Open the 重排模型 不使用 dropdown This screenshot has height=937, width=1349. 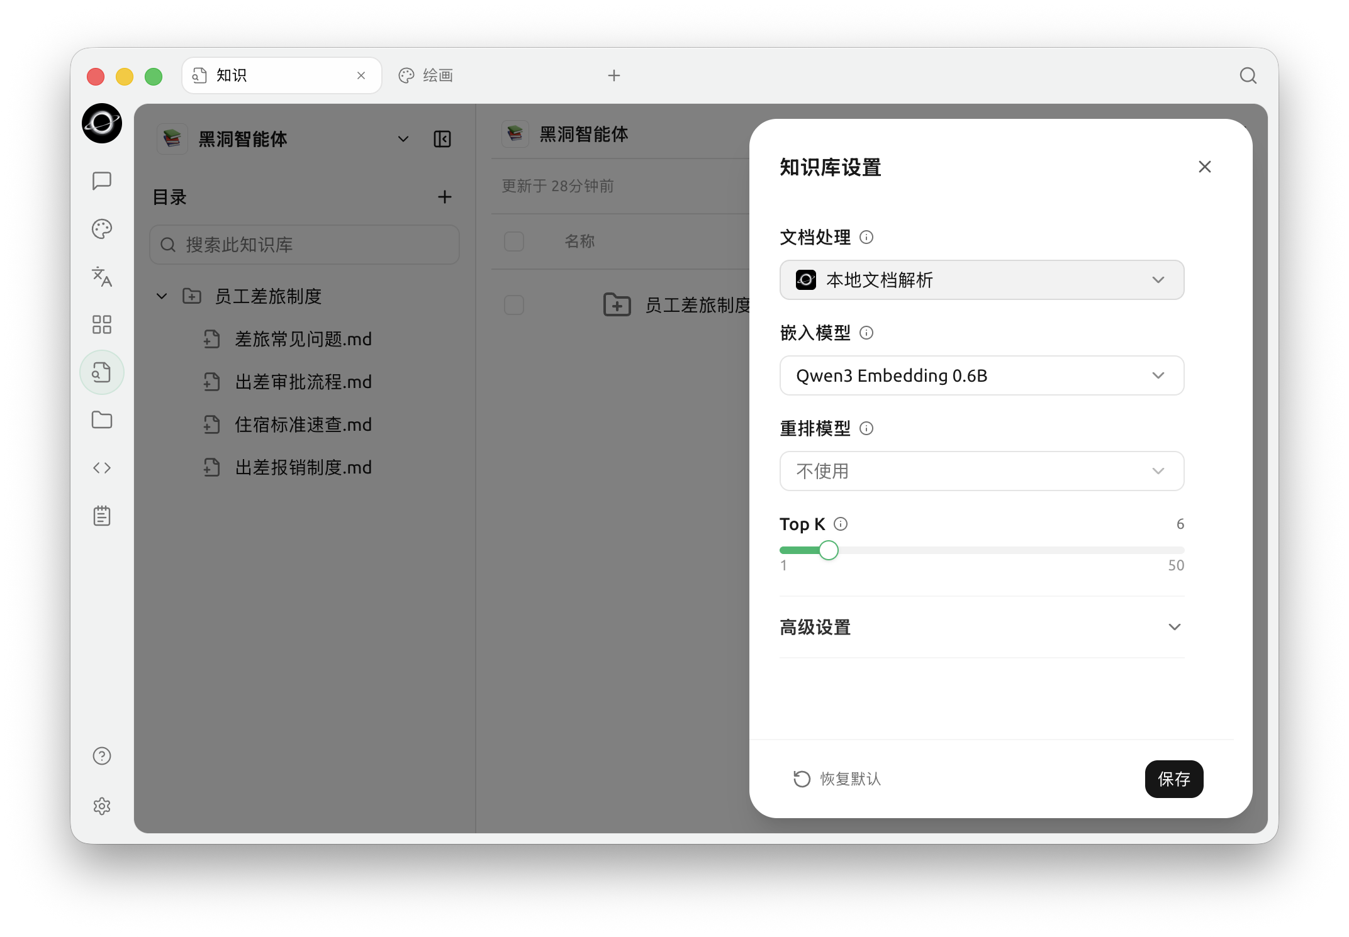click(x=982, y=471)
